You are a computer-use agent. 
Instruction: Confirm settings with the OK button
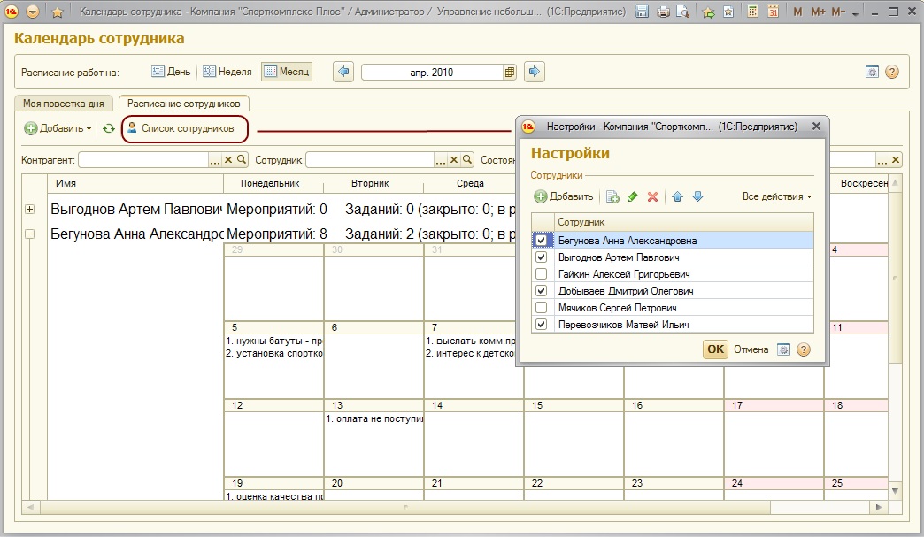pos(715,349)
